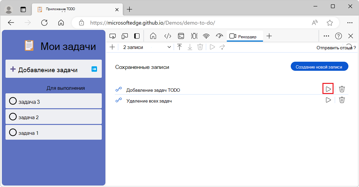Image resolution: width=359 pixels, height=187 pixels.
Task: Open the Удаление всех задач recording
Action: click(149, 101)
